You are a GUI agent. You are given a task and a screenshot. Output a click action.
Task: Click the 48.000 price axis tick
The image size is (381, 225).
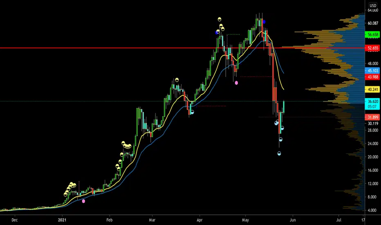tap(373, 63)
